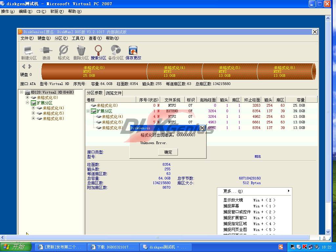
Task: Click the Kaspersky tray icon in taskbar
Action: tap(304, 247)
